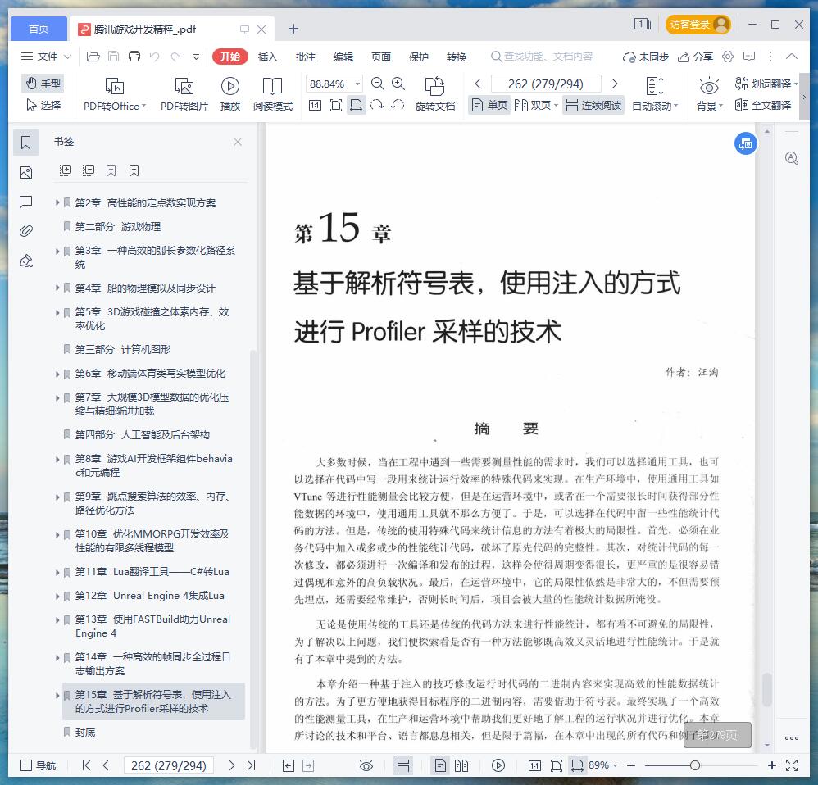The image size is (818, 785).
Task: Enter reading mode (阅读模式)
Action: (273, 93)
